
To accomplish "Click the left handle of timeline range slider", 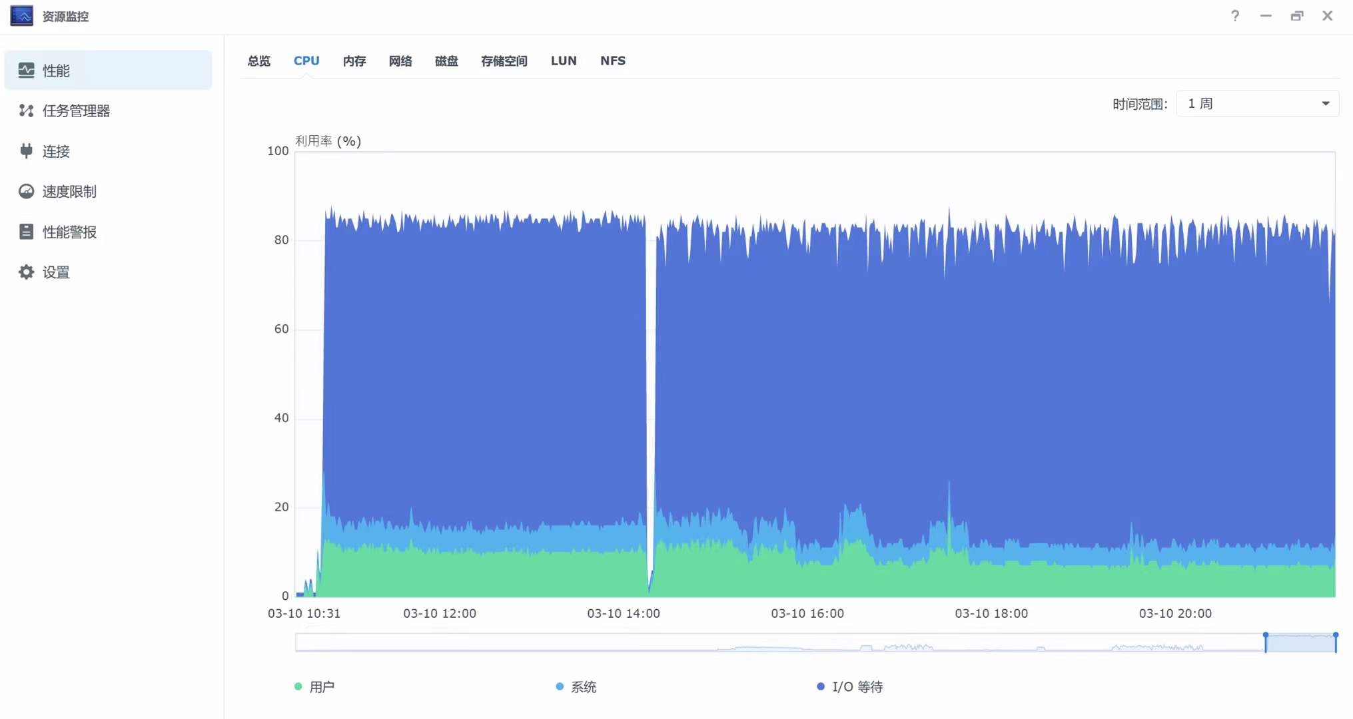I will pyautogui.click(x=1265, y=642).
